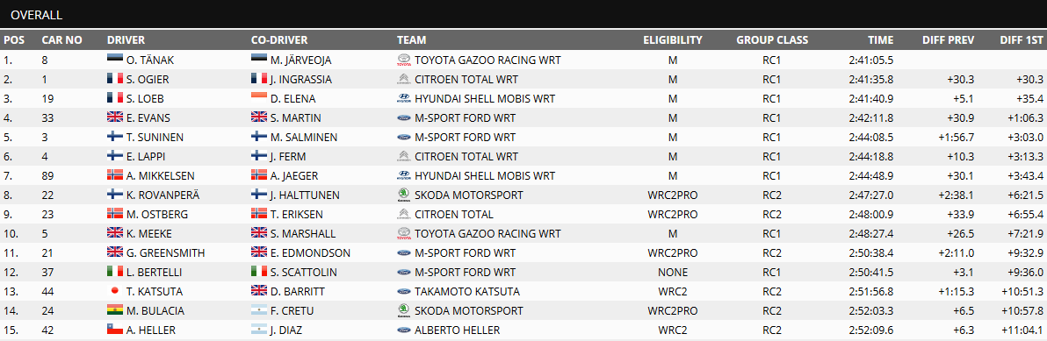
Task: Click the Monaco flag beside D. Elena
Action: [260, 98]
